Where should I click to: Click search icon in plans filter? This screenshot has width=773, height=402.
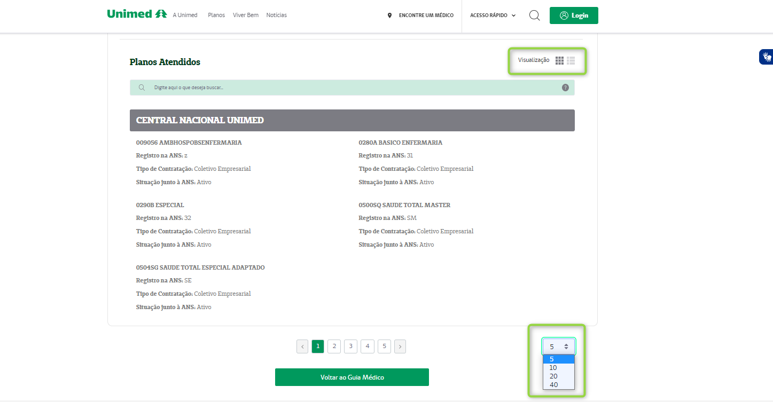pos(142,88)
